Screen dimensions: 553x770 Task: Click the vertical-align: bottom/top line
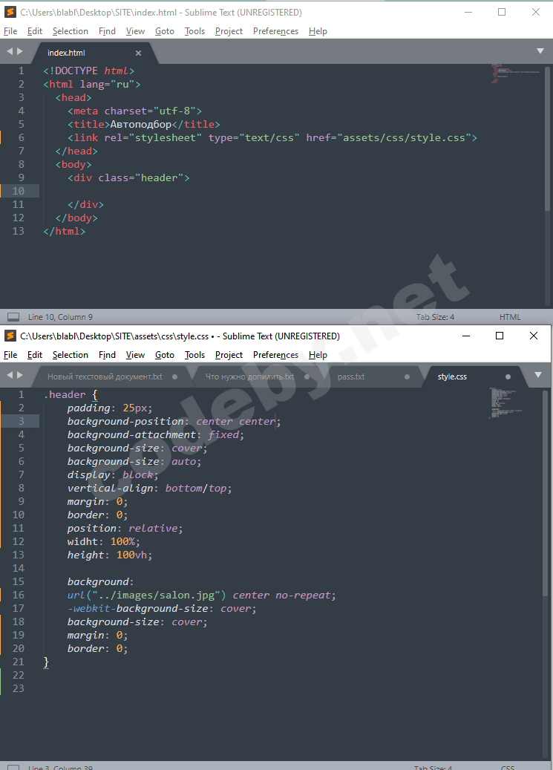[x=149, y=488]
